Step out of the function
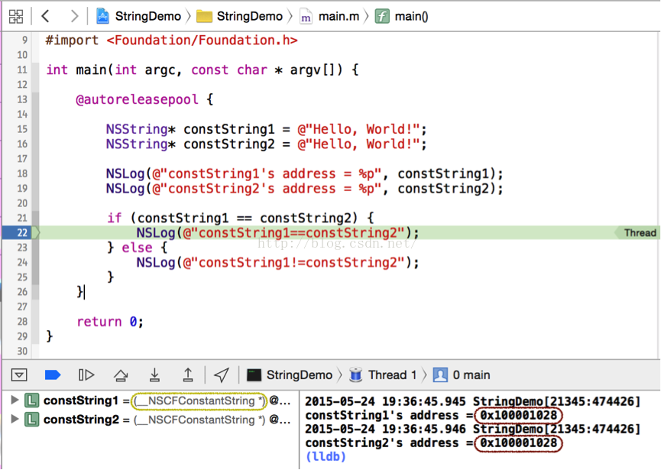The image size is (661, 470). point(188,374)
